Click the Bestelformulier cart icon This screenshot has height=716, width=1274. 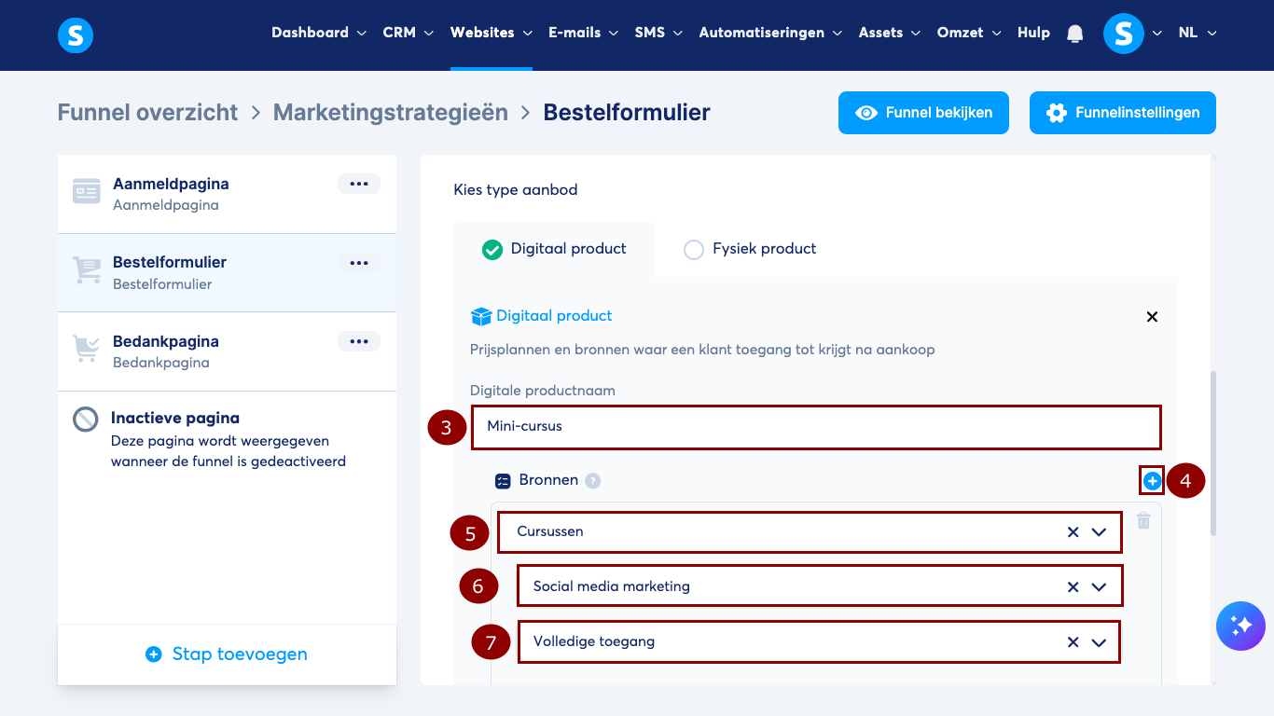point(87,270)
